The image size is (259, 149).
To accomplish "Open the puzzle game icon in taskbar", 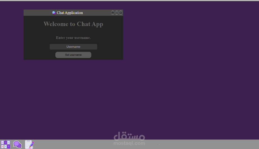I will point(5,145).
